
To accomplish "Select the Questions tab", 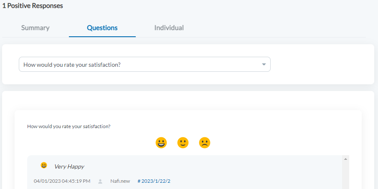I will pyautogui.click(x=102, y=28).
